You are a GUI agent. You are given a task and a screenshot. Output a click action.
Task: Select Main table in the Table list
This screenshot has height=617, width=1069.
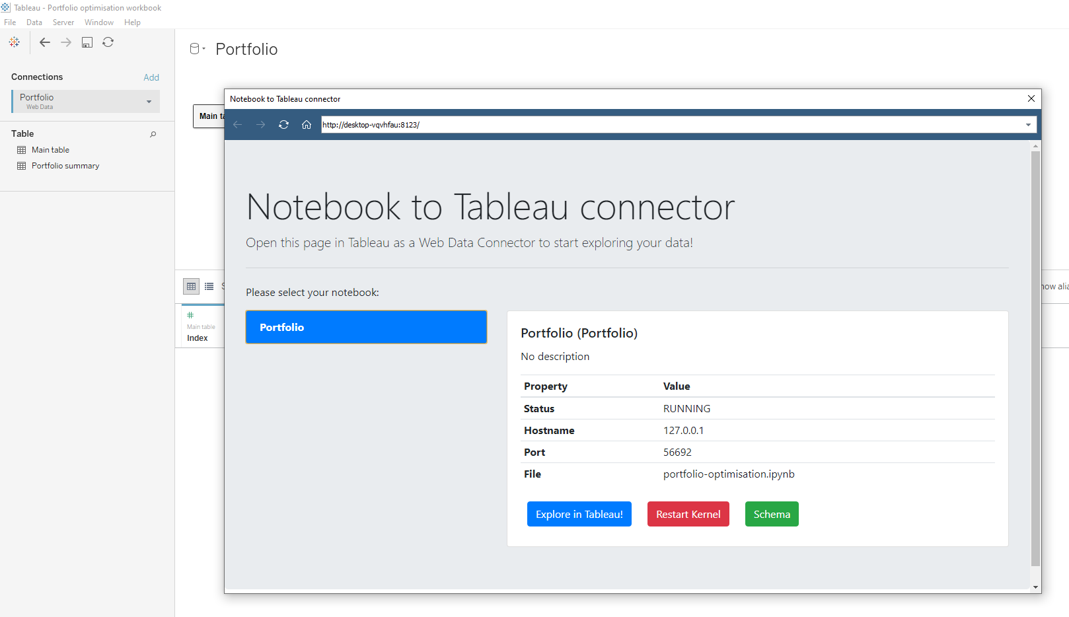tap(50, 150)
